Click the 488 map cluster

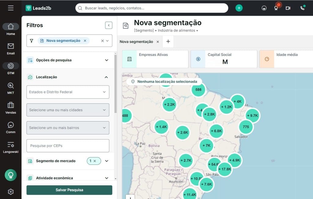126,116
